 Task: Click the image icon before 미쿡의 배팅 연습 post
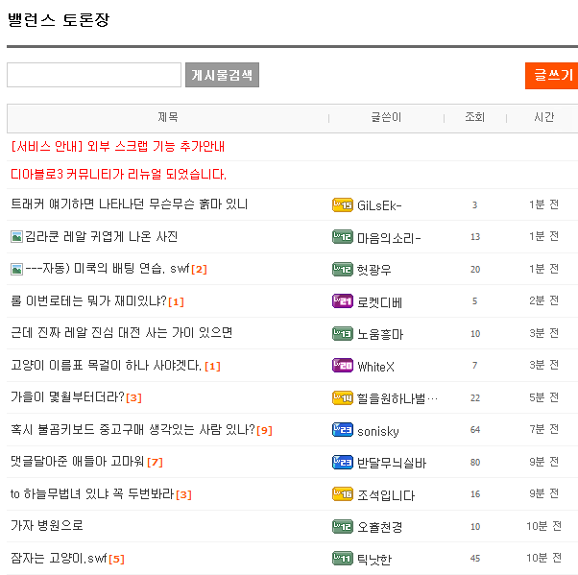[16, 269]
